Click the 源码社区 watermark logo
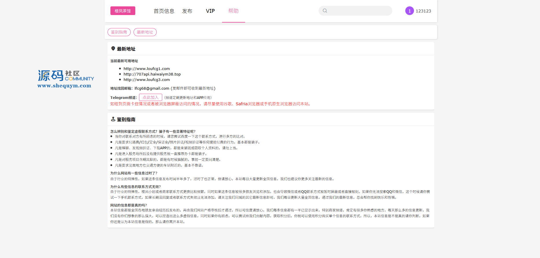Image resolution: width=540 pixels, height=258 pixels. coord(66,76)
